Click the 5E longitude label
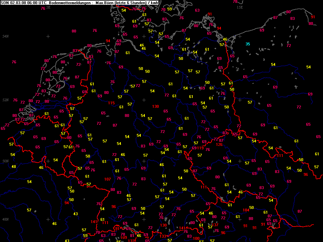This screenshot has width=323, height=242. pyautogui.click(x=48, y=7)
